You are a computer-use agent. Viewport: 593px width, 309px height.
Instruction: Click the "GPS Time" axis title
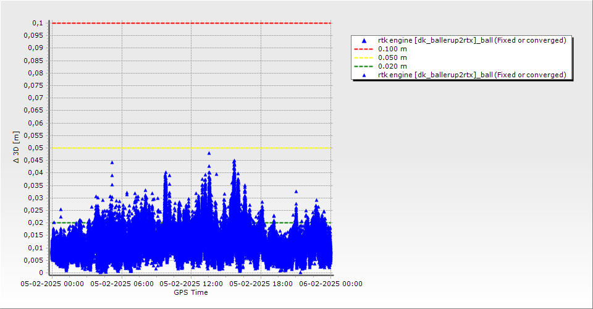coord(191,292)
